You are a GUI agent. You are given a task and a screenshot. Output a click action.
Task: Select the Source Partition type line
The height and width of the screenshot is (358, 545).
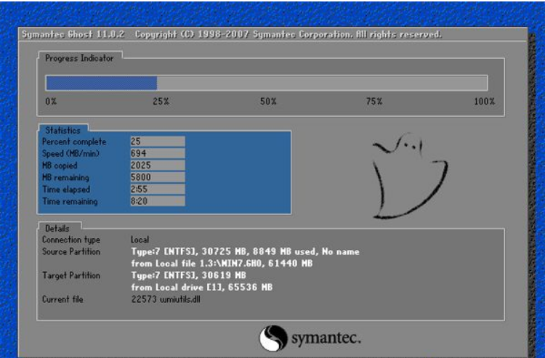click(245, 251)
